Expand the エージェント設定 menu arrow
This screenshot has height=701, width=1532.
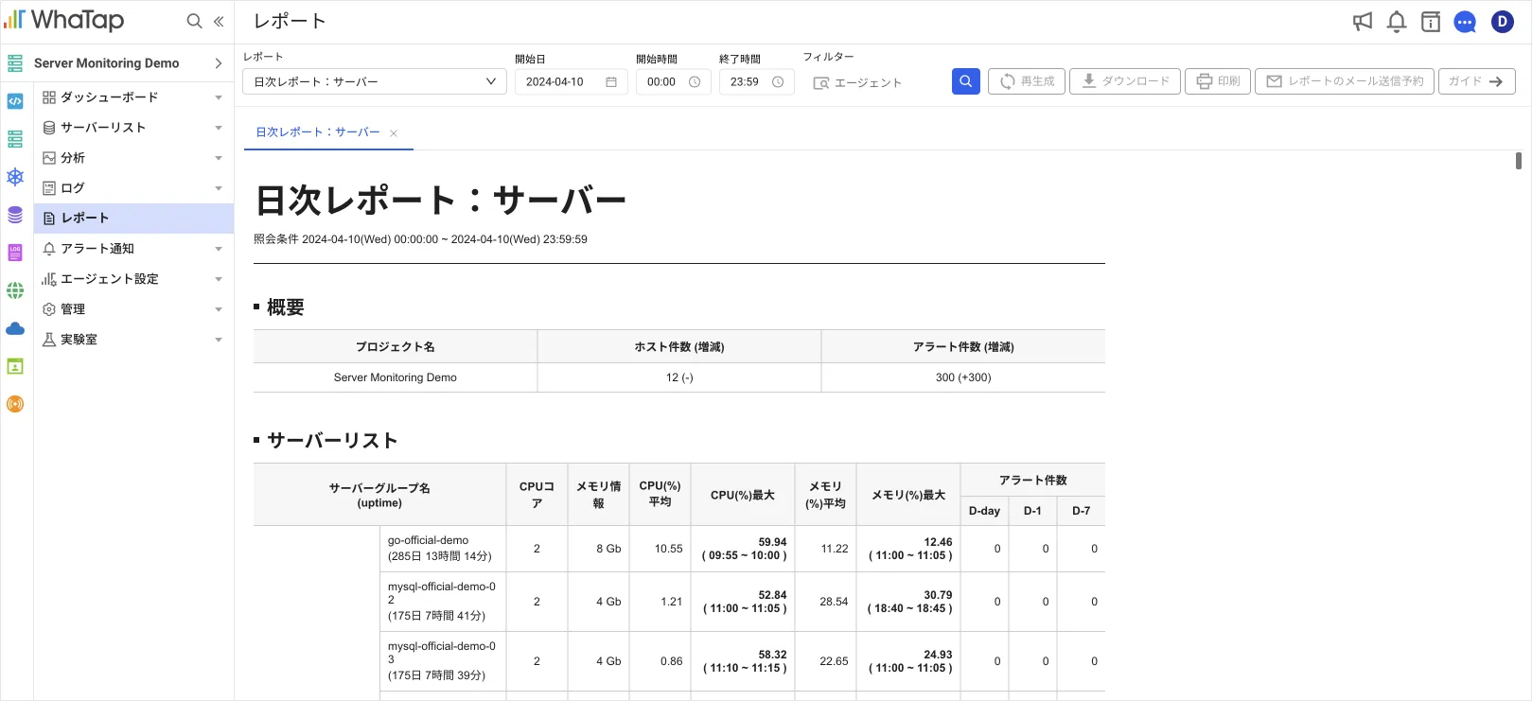[x=219, y=279]
